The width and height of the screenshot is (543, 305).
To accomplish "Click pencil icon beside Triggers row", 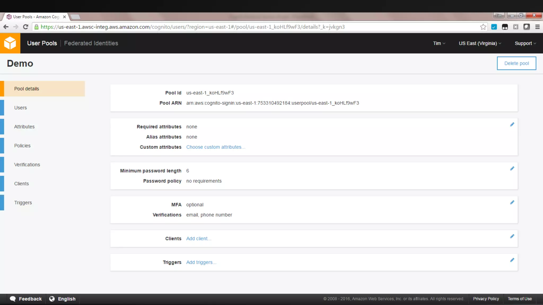I will [x=512, y=260].
